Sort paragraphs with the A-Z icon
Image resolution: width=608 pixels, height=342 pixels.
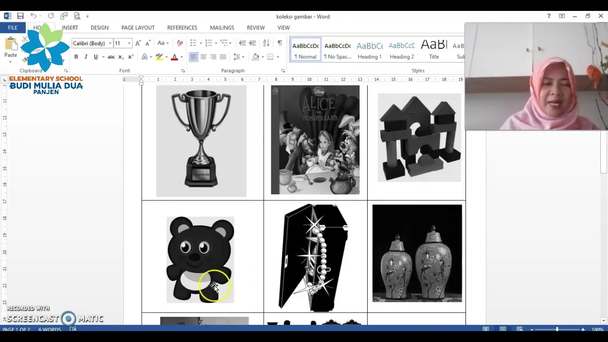(x=266, y=43)
